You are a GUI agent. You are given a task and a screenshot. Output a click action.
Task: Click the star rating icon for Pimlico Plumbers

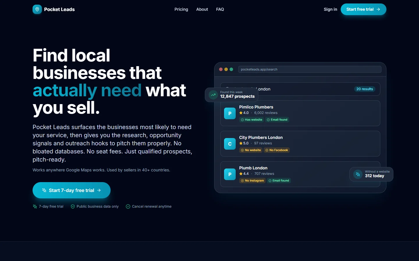[241, 113]
